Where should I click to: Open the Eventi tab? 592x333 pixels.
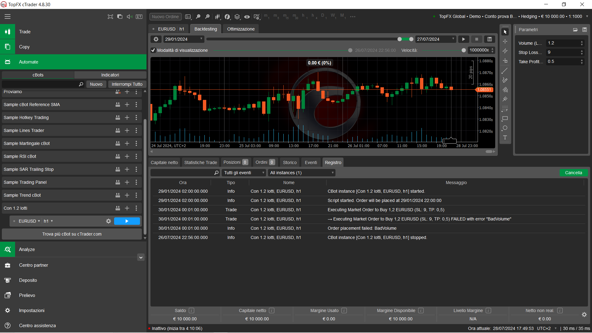point(311,162)
